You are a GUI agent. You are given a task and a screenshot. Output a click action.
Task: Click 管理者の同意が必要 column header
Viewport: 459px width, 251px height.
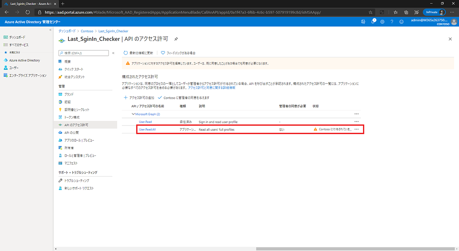[x=293, y=106]
